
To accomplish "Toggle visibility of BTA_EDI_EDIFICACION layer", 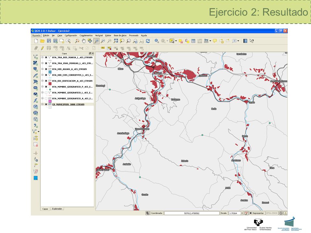I will point(46,81).
